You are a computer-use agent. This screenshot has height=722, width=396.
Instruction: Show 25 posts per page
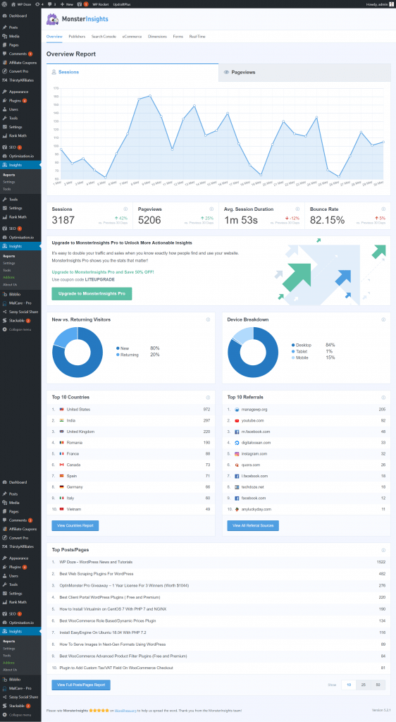364,685
